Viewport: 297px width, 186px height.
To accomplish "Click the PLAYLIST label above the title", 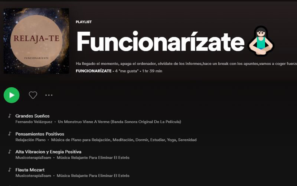I will [84, 22].
